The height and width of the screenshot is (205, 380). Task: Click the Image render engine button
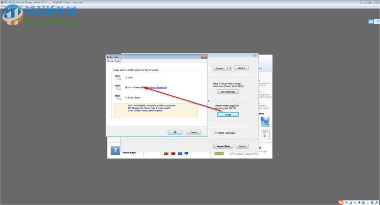click(228, 114)
